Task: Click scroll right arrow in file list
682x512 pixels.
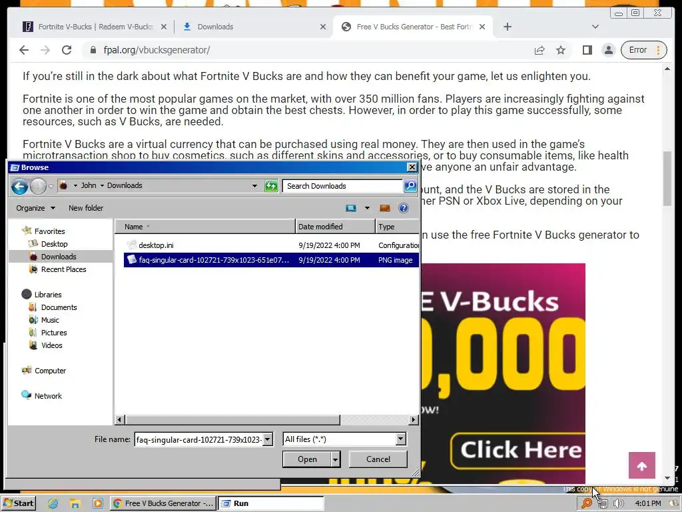Action: click(x=414, y=420)
